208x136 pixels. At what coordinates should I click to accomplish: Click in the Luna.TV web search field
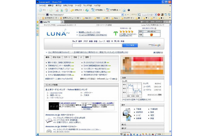pos(97,45)
